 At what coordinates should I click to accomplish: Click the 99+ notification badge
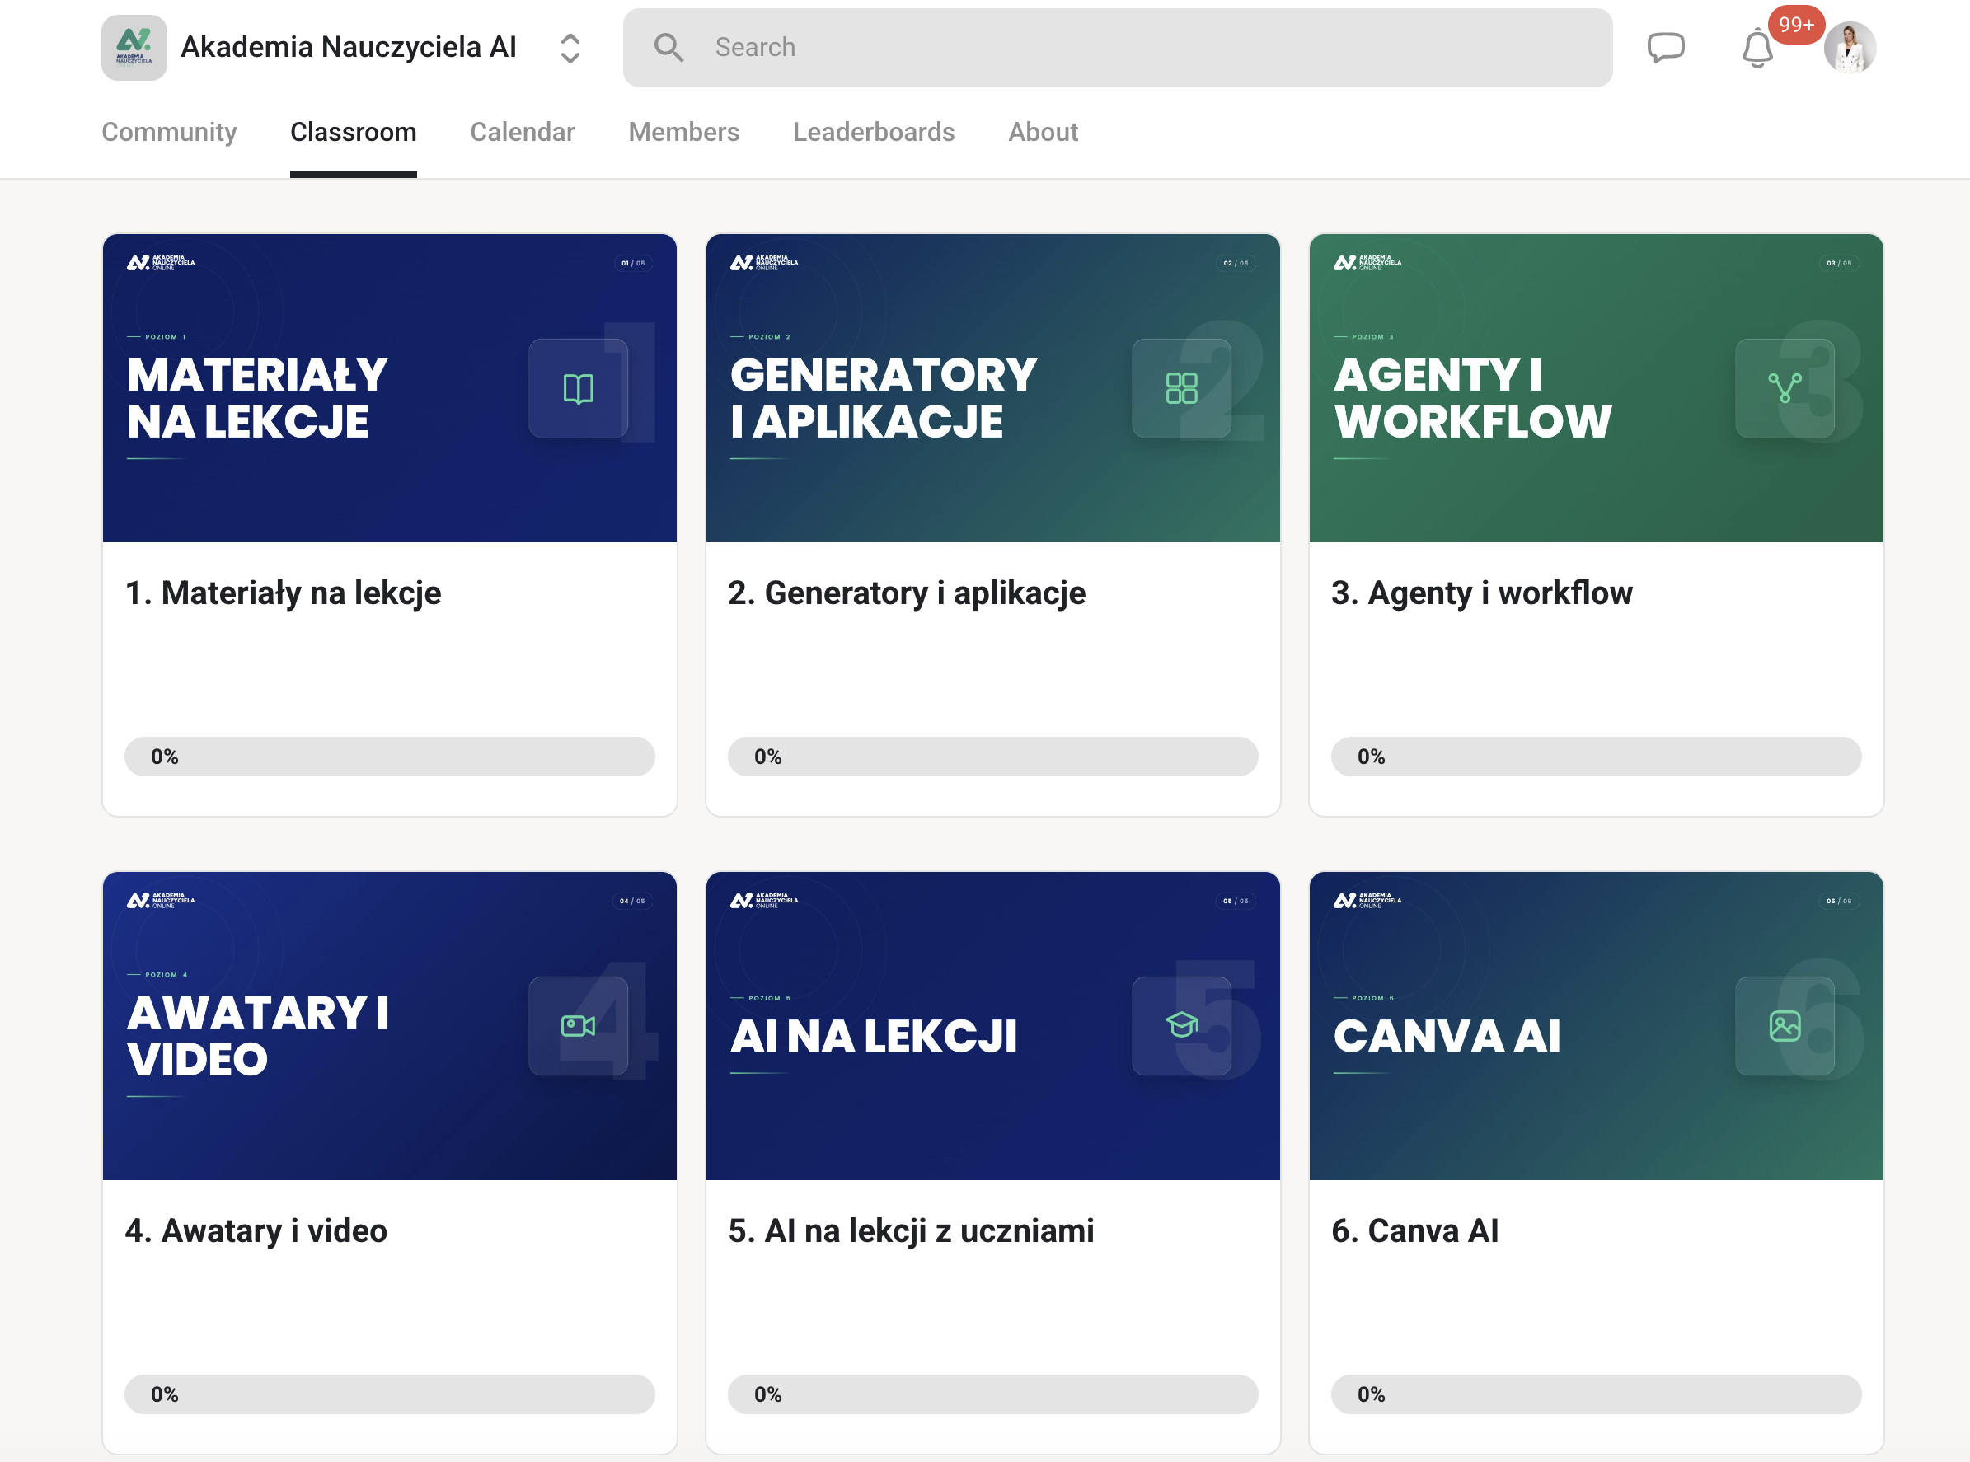1795,25
